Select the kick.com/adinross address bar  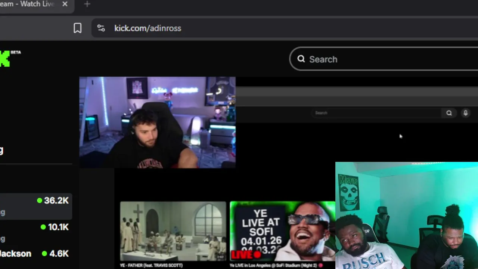pos(285,28)
